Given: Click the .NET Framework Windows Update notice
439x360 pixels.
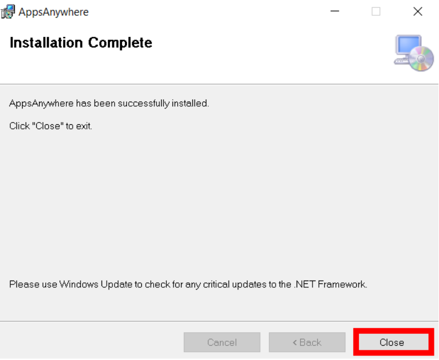Looking at the screenshot, I should tap(188, 284).
